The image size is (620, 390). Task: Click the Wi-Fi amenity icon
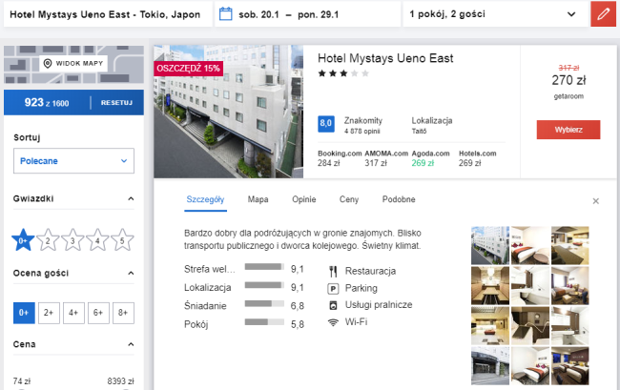point(333,322)
